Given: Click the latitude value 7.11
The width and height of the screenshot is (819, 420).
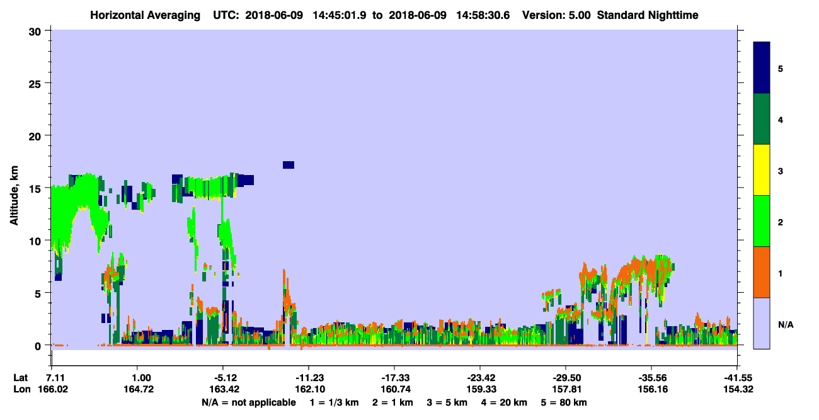Looking at the screenshot, I should pyautogui.click(x=57, y=378).
